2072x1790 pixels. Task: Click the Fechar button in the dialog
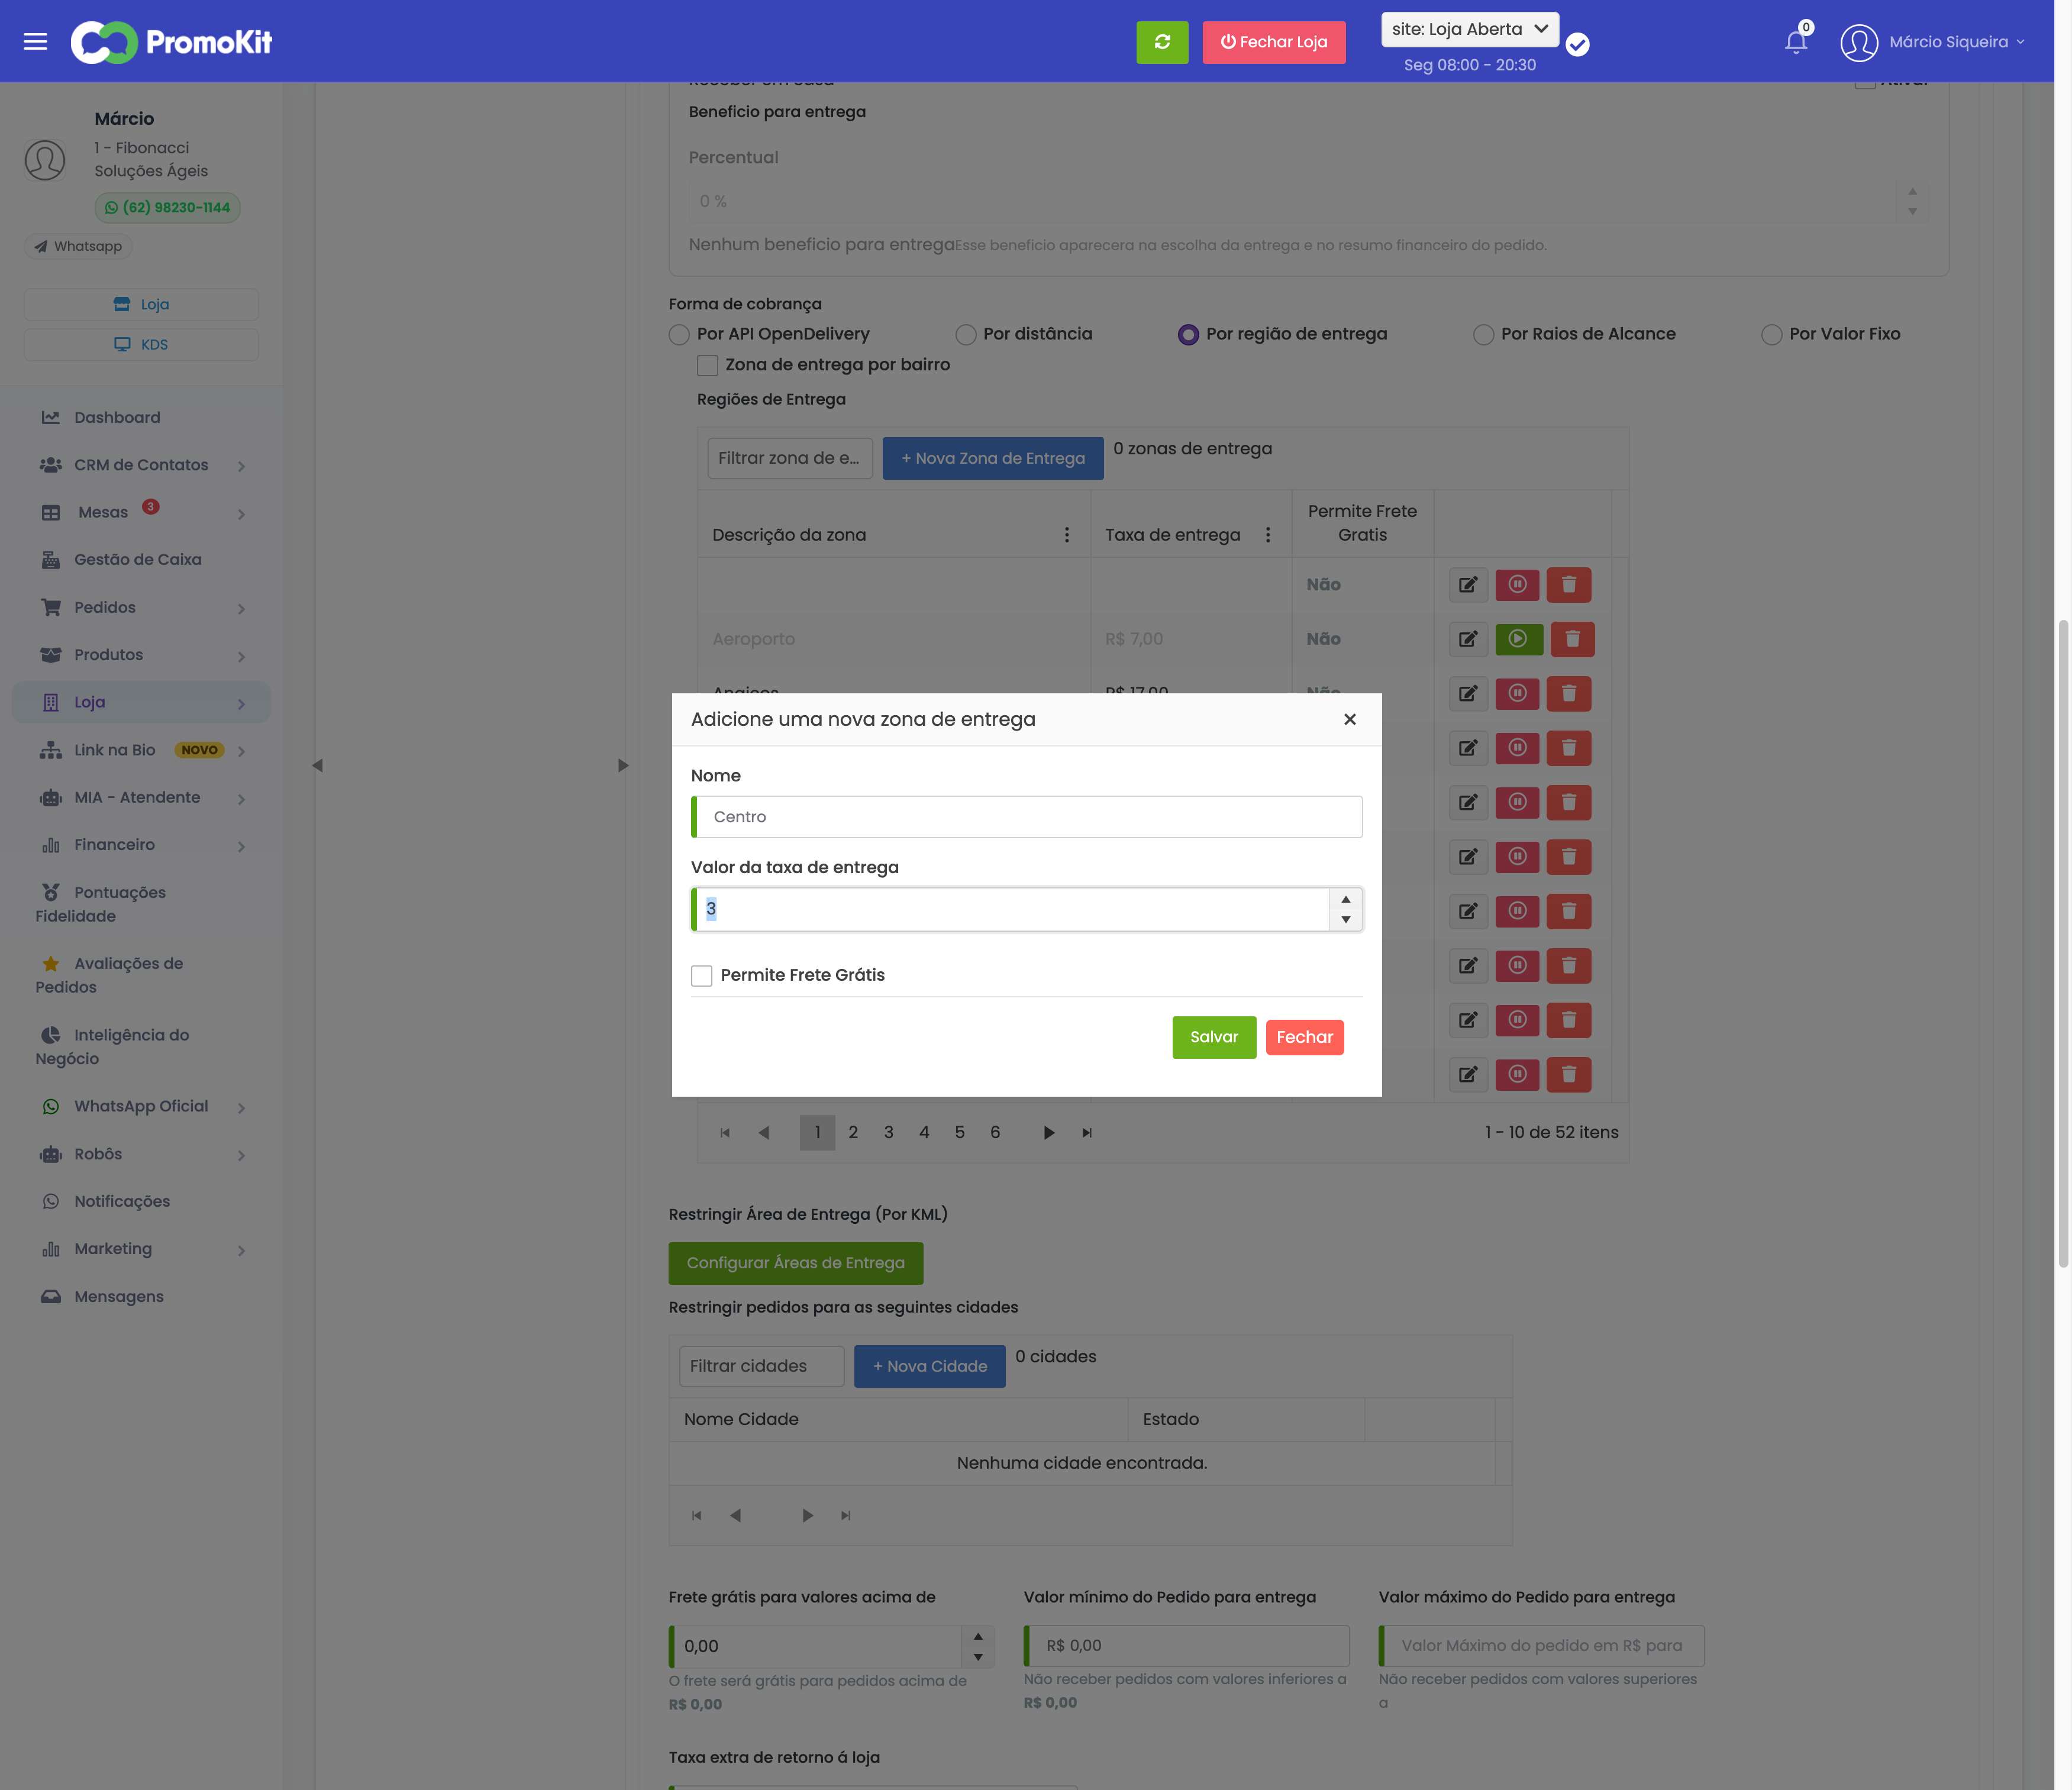(x=1304, y=1037)
